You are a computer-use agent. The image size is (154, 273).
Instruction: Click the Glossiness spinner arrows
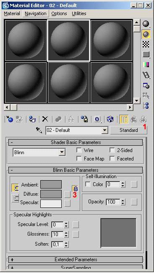pos(66,234)
